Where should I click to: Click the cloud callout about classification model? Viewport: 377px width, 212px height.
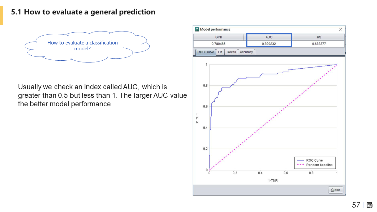82,46
